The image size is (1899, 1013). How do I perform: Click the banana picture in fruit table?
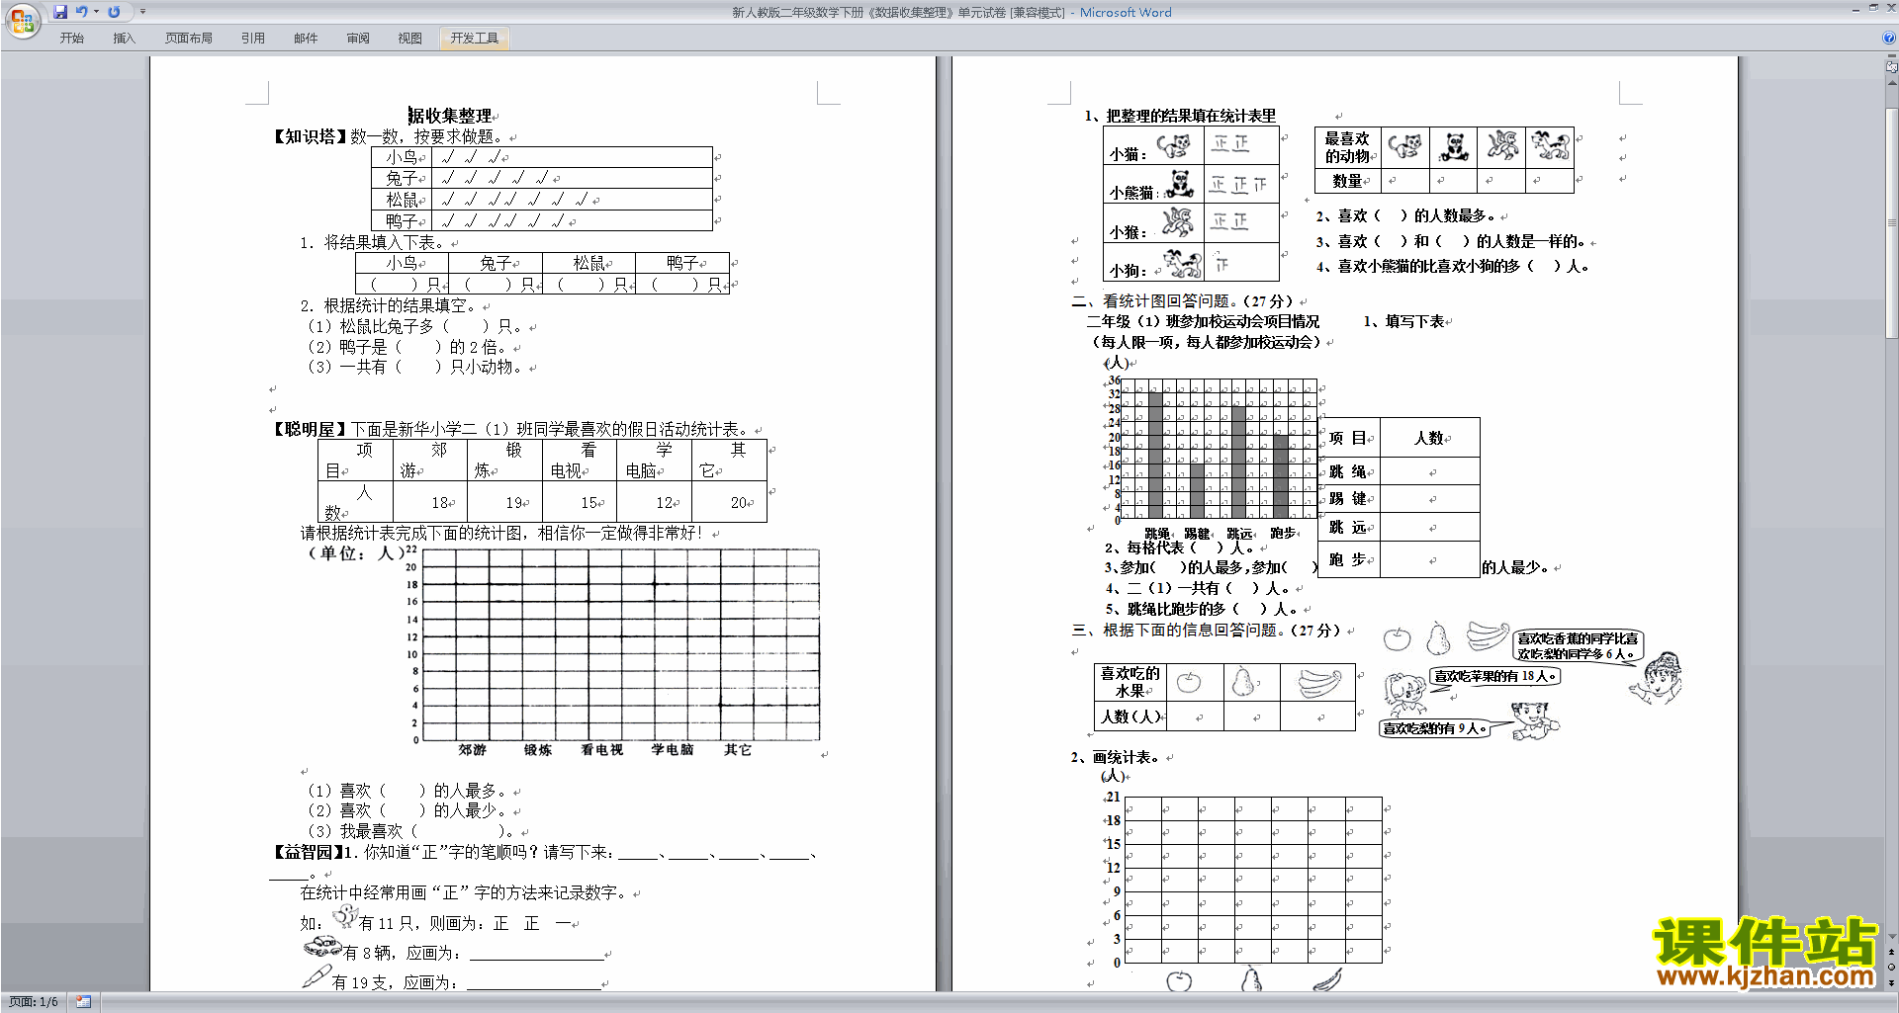coord(1318,683)
